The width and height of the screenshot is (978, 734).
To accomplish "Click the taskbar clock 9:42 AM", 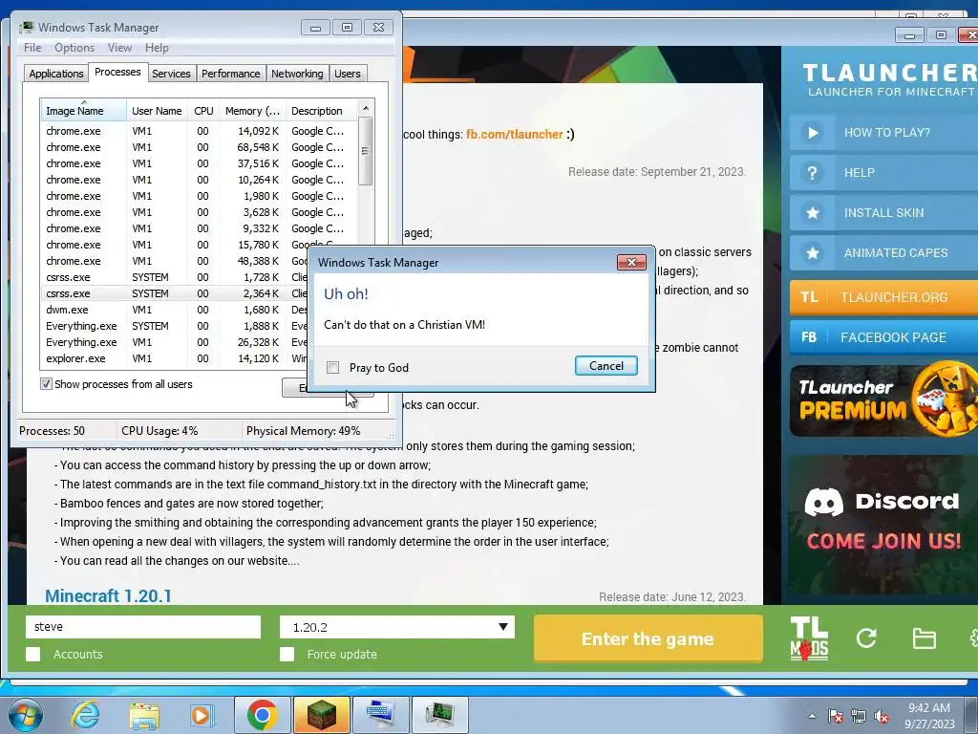I will click(x=928, y=708).
